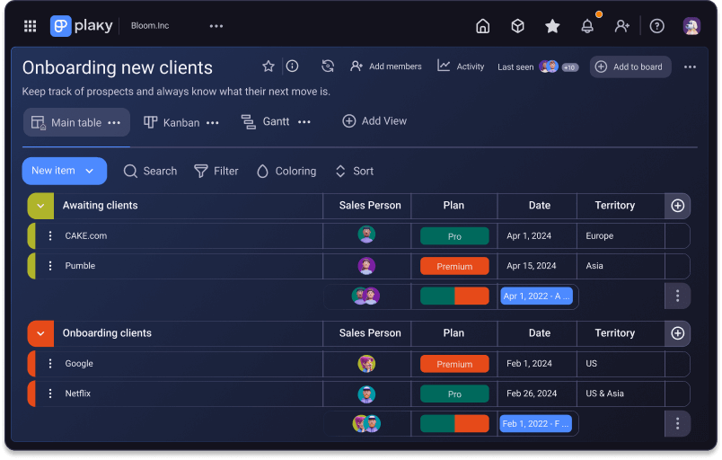Open Onboarding clients summary row menu
This screenshot has width=722, height=460.
pos(677,424)
